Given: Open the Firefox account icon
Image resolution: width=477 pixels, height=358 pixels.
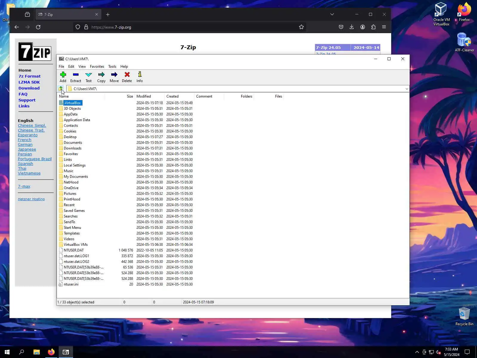Looking at the screenshot, I should pos(363,27).
